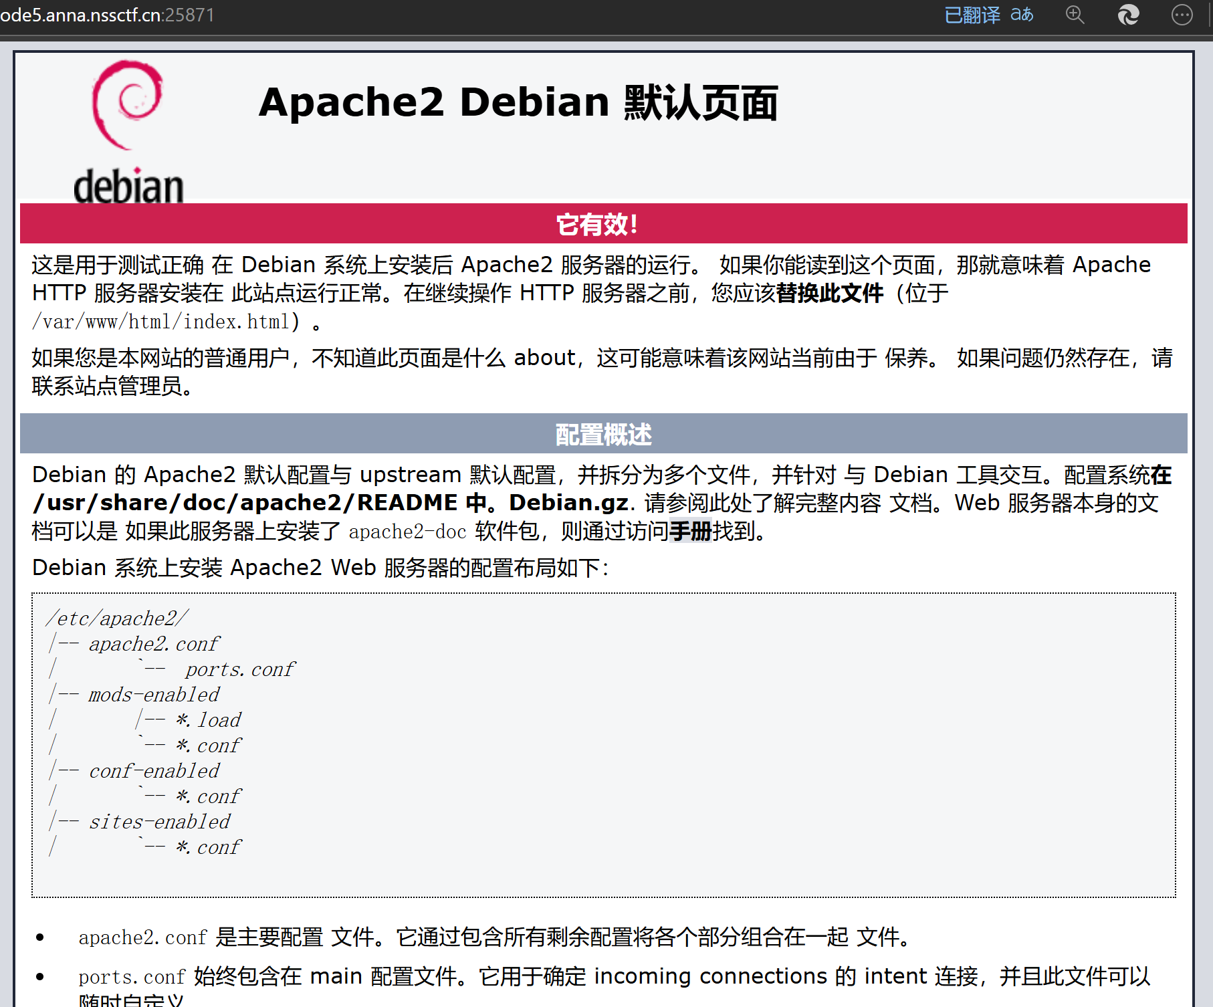Click the translate icon in address bar

(x=1022, y=15)
